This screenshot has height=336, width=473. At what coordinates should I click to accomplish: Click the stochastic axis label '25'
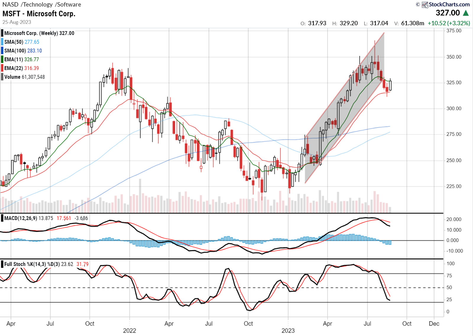[x=449, y=300]
